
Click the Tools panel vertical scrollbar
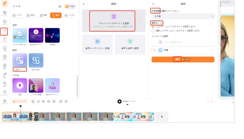click(x=77, y=85)
